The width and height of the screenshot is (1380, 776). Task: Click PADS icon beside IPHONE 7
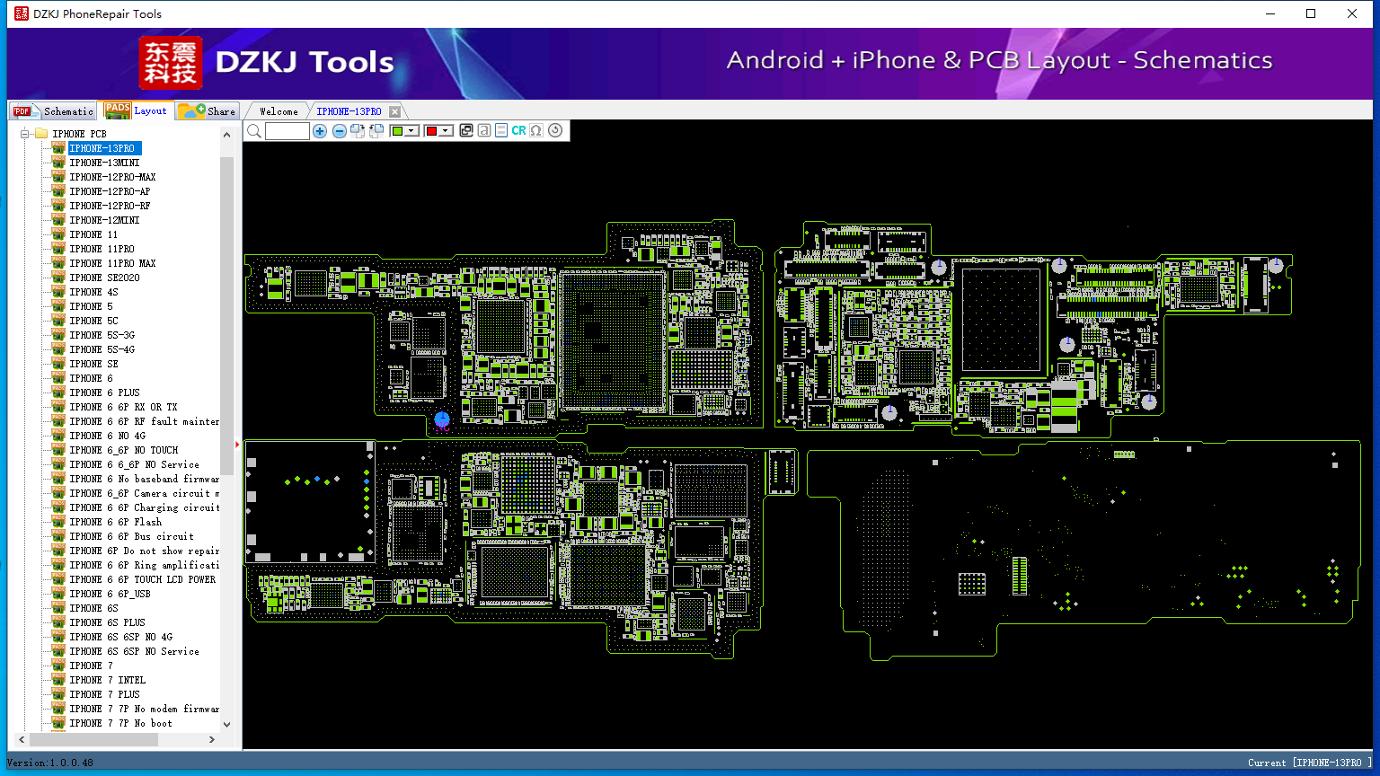click(58, 665)
